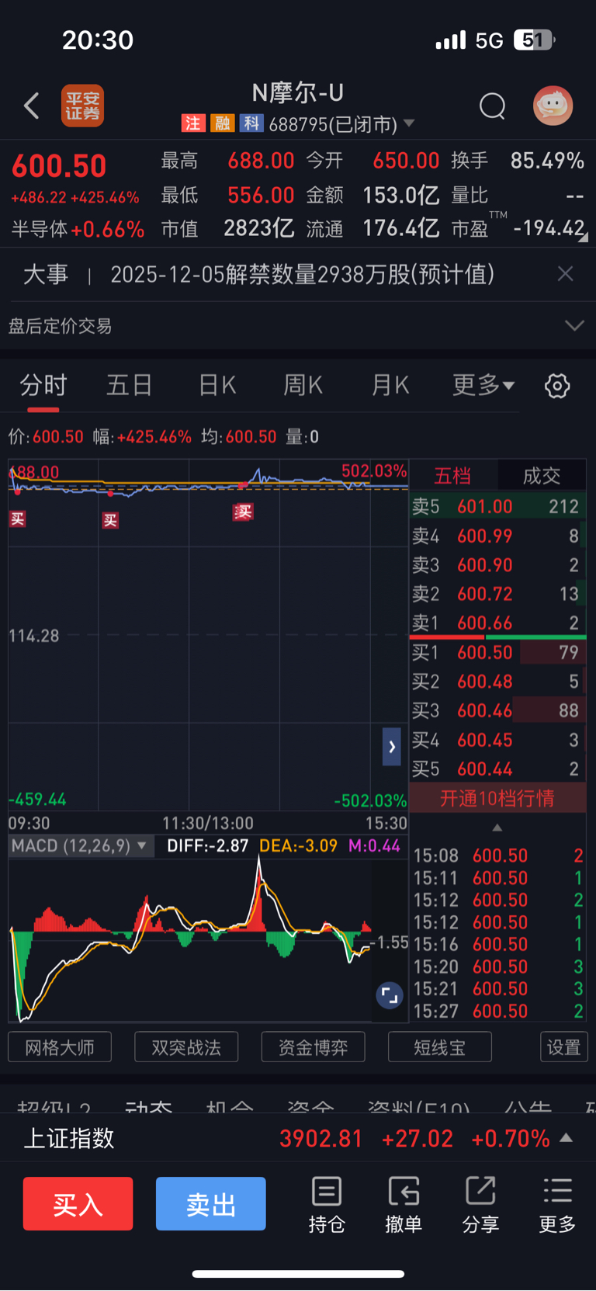
Task: Open the 设置 indicator settings button
Action: (563, 1047)
